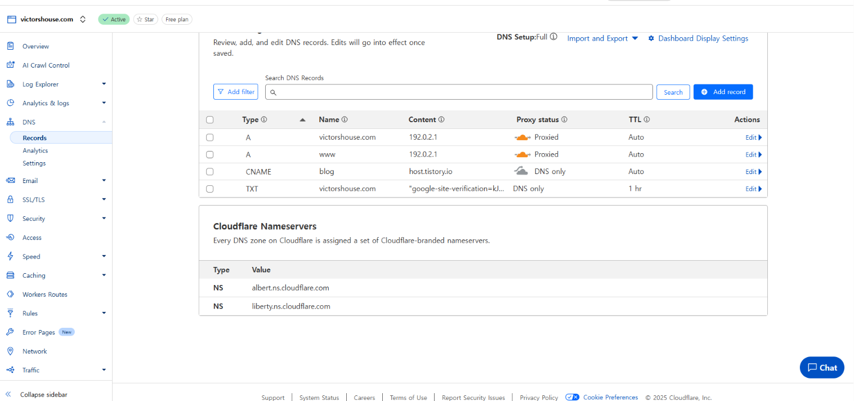The image size is (854, 401).
Task: Open the Import and Export dropdown
Action: (x=602, y=38)
